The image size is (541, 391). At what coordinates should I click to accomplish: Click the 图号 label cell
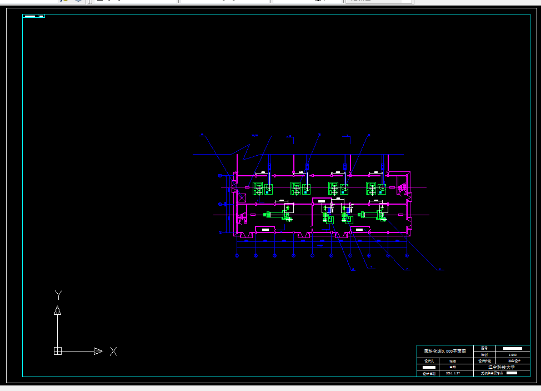click(x=484, y=348)
